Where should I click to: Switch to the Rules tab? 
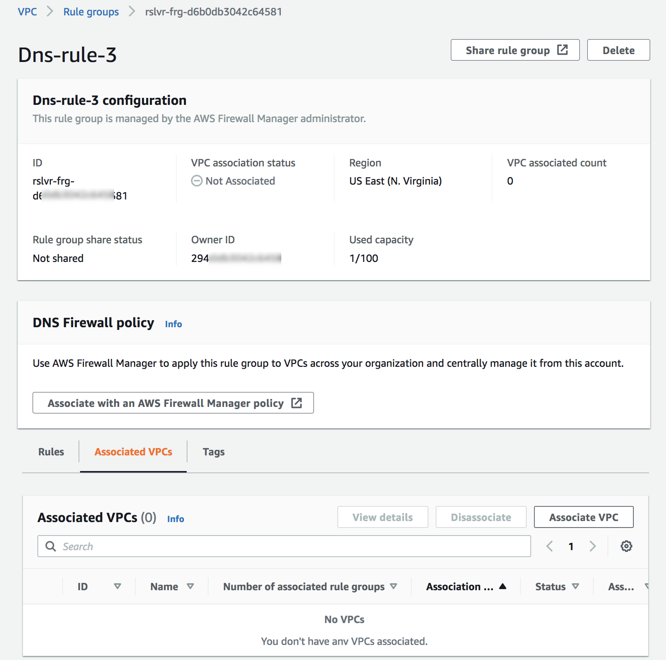click(x=51, y=452)
